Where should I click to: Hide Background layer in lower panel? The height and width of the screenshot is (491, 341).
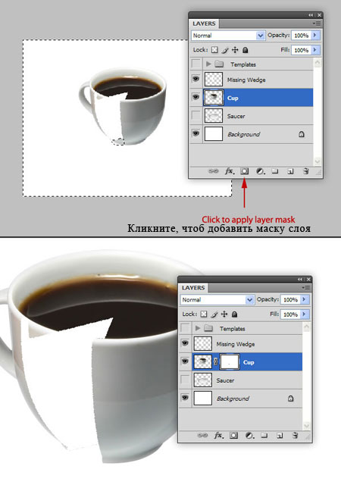point(186,398)
